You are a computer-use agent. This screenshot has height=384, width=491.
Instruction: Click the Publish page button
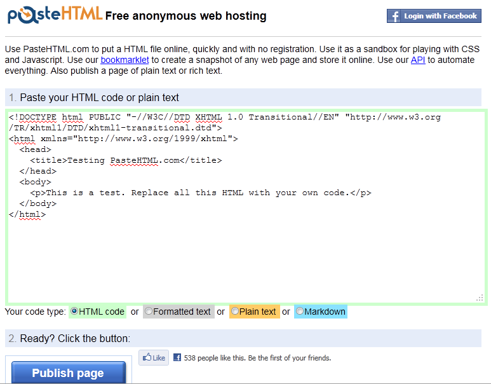(x=68, y=373)
